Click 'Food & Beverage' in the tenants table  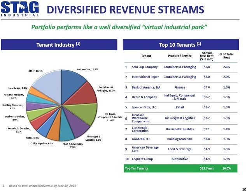point(180,149)
